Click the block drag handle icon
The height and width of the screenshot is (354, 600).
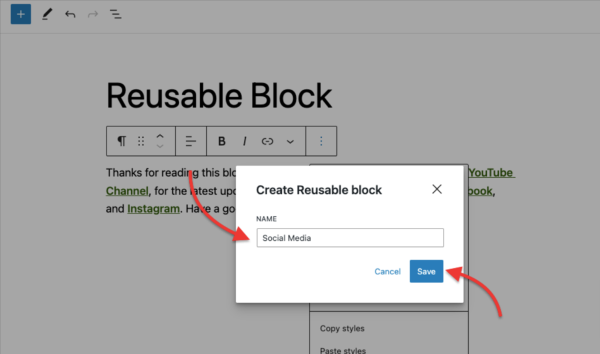pos(141,141)
